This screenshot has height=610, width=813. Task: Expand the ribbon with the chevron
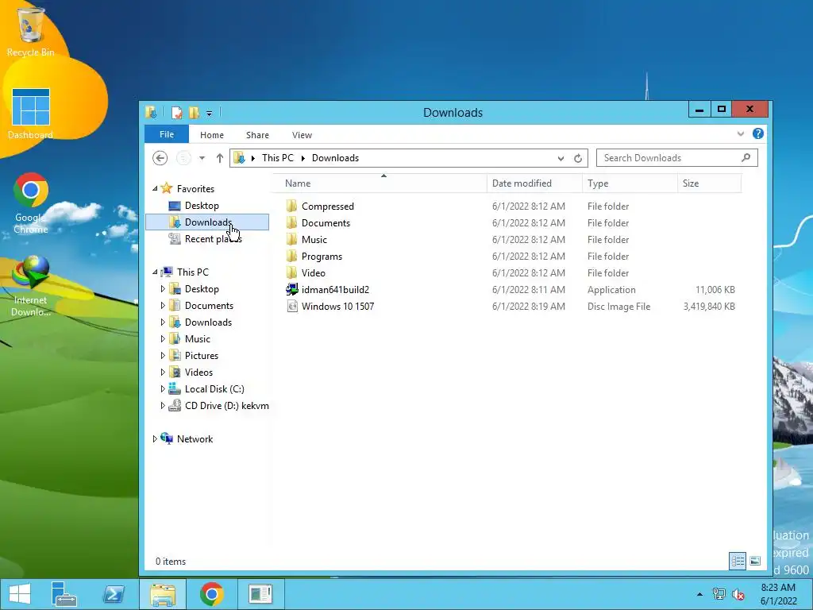pyautogui.click(x=741, y=133)
